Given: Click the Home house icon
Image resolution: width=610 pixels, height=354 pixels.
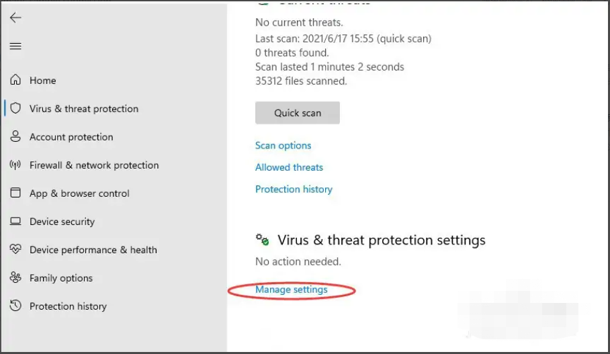Looking at the screenshot, I should point(15,80).
